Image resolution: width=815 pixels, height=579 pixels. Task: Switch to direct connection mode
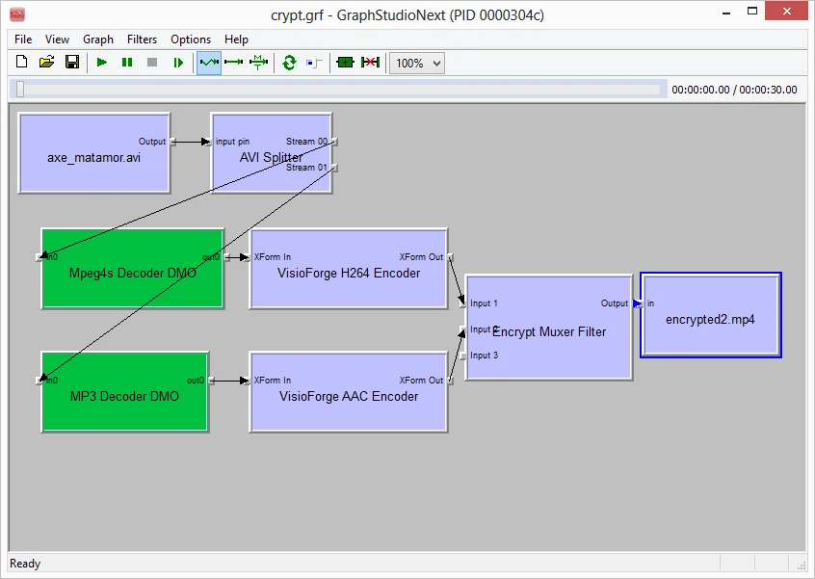(x=232, y=62)
